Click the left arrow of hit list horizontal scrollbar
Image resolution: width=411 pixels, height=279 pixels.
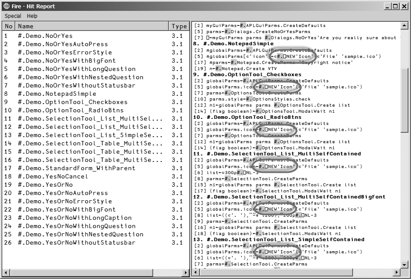coord(6,273)
